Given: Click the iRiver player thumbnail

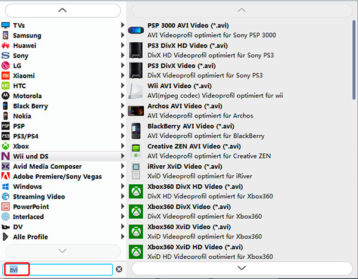Looking at the screenshot, I should pyautogui.click(x=136, y=171).
